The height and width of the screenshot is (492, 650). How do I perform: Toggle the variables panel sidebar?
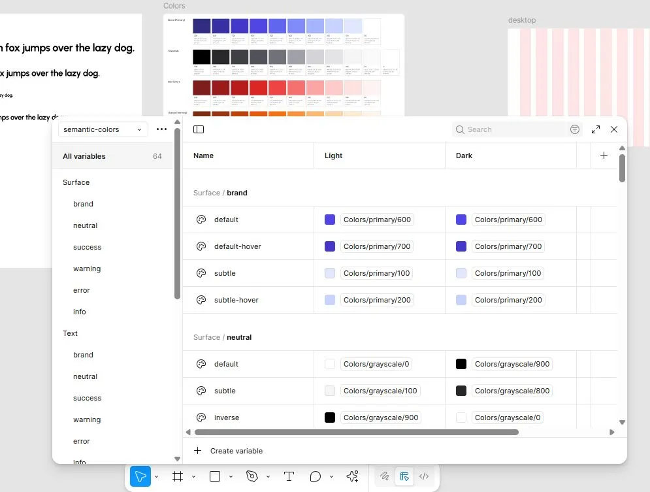click(199, 129)
